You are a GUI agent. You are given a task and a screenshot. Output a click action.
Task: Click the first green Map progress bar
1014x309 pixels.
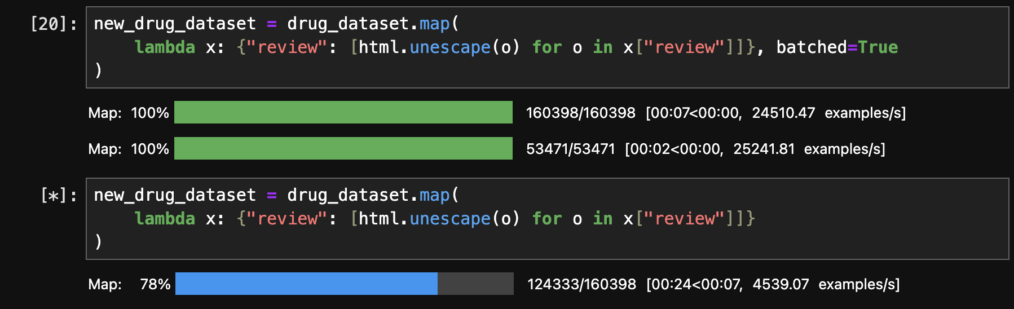pyautogui.click(x=343, y=112)
